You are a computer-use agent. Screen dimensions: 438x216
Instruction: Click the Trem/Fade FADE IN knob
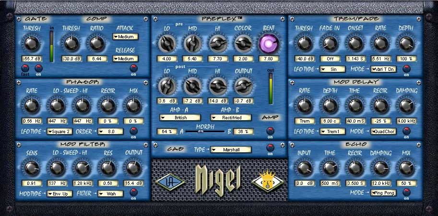tap(330, 44)
